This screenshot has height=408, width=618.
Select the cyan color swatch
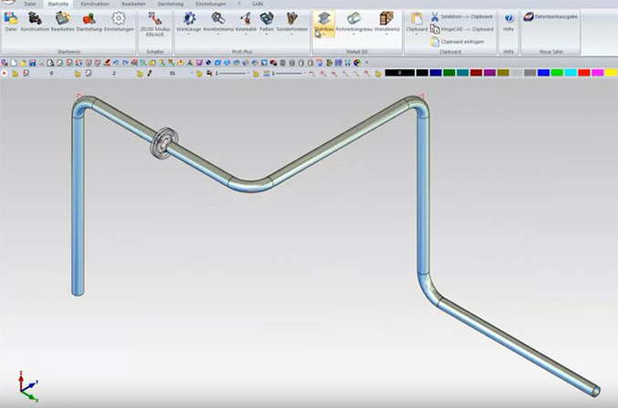[x=571, y=73]
